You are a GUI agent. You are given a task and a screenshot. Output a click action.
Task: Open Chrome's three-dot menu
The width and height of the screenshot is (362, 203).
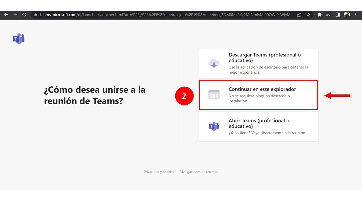tap(356, 15)
